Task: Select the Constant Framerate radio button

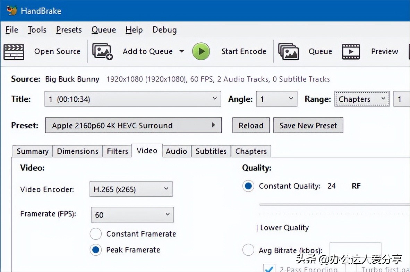Action: pyautogui.click(x=96, y=234)
